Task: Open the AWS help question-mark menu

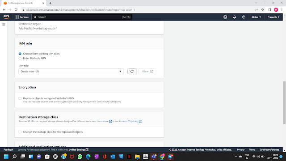Action: 244,17
